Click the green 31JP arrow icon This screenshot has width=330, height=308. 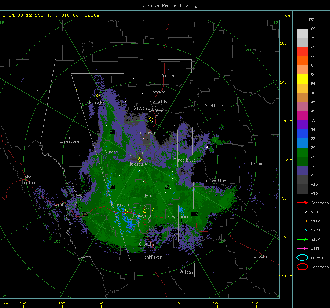(302, 239)
